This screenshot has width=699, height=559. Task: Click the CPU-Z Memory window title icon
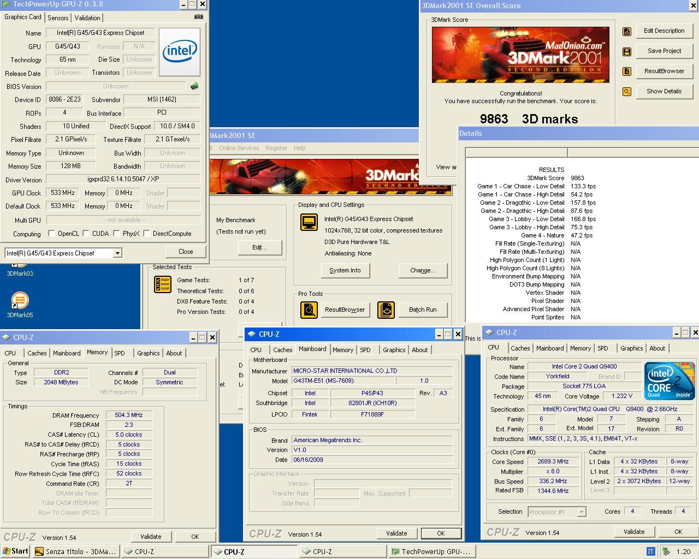click(7, 337)
